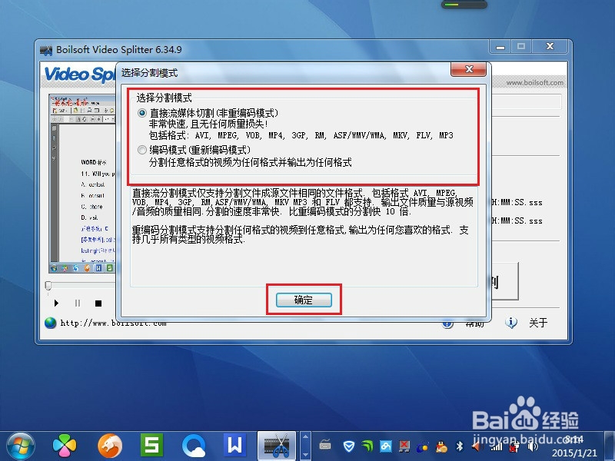Open the NVIDIA tray icon
Screen dimensions: 615x461
[367, 446]
